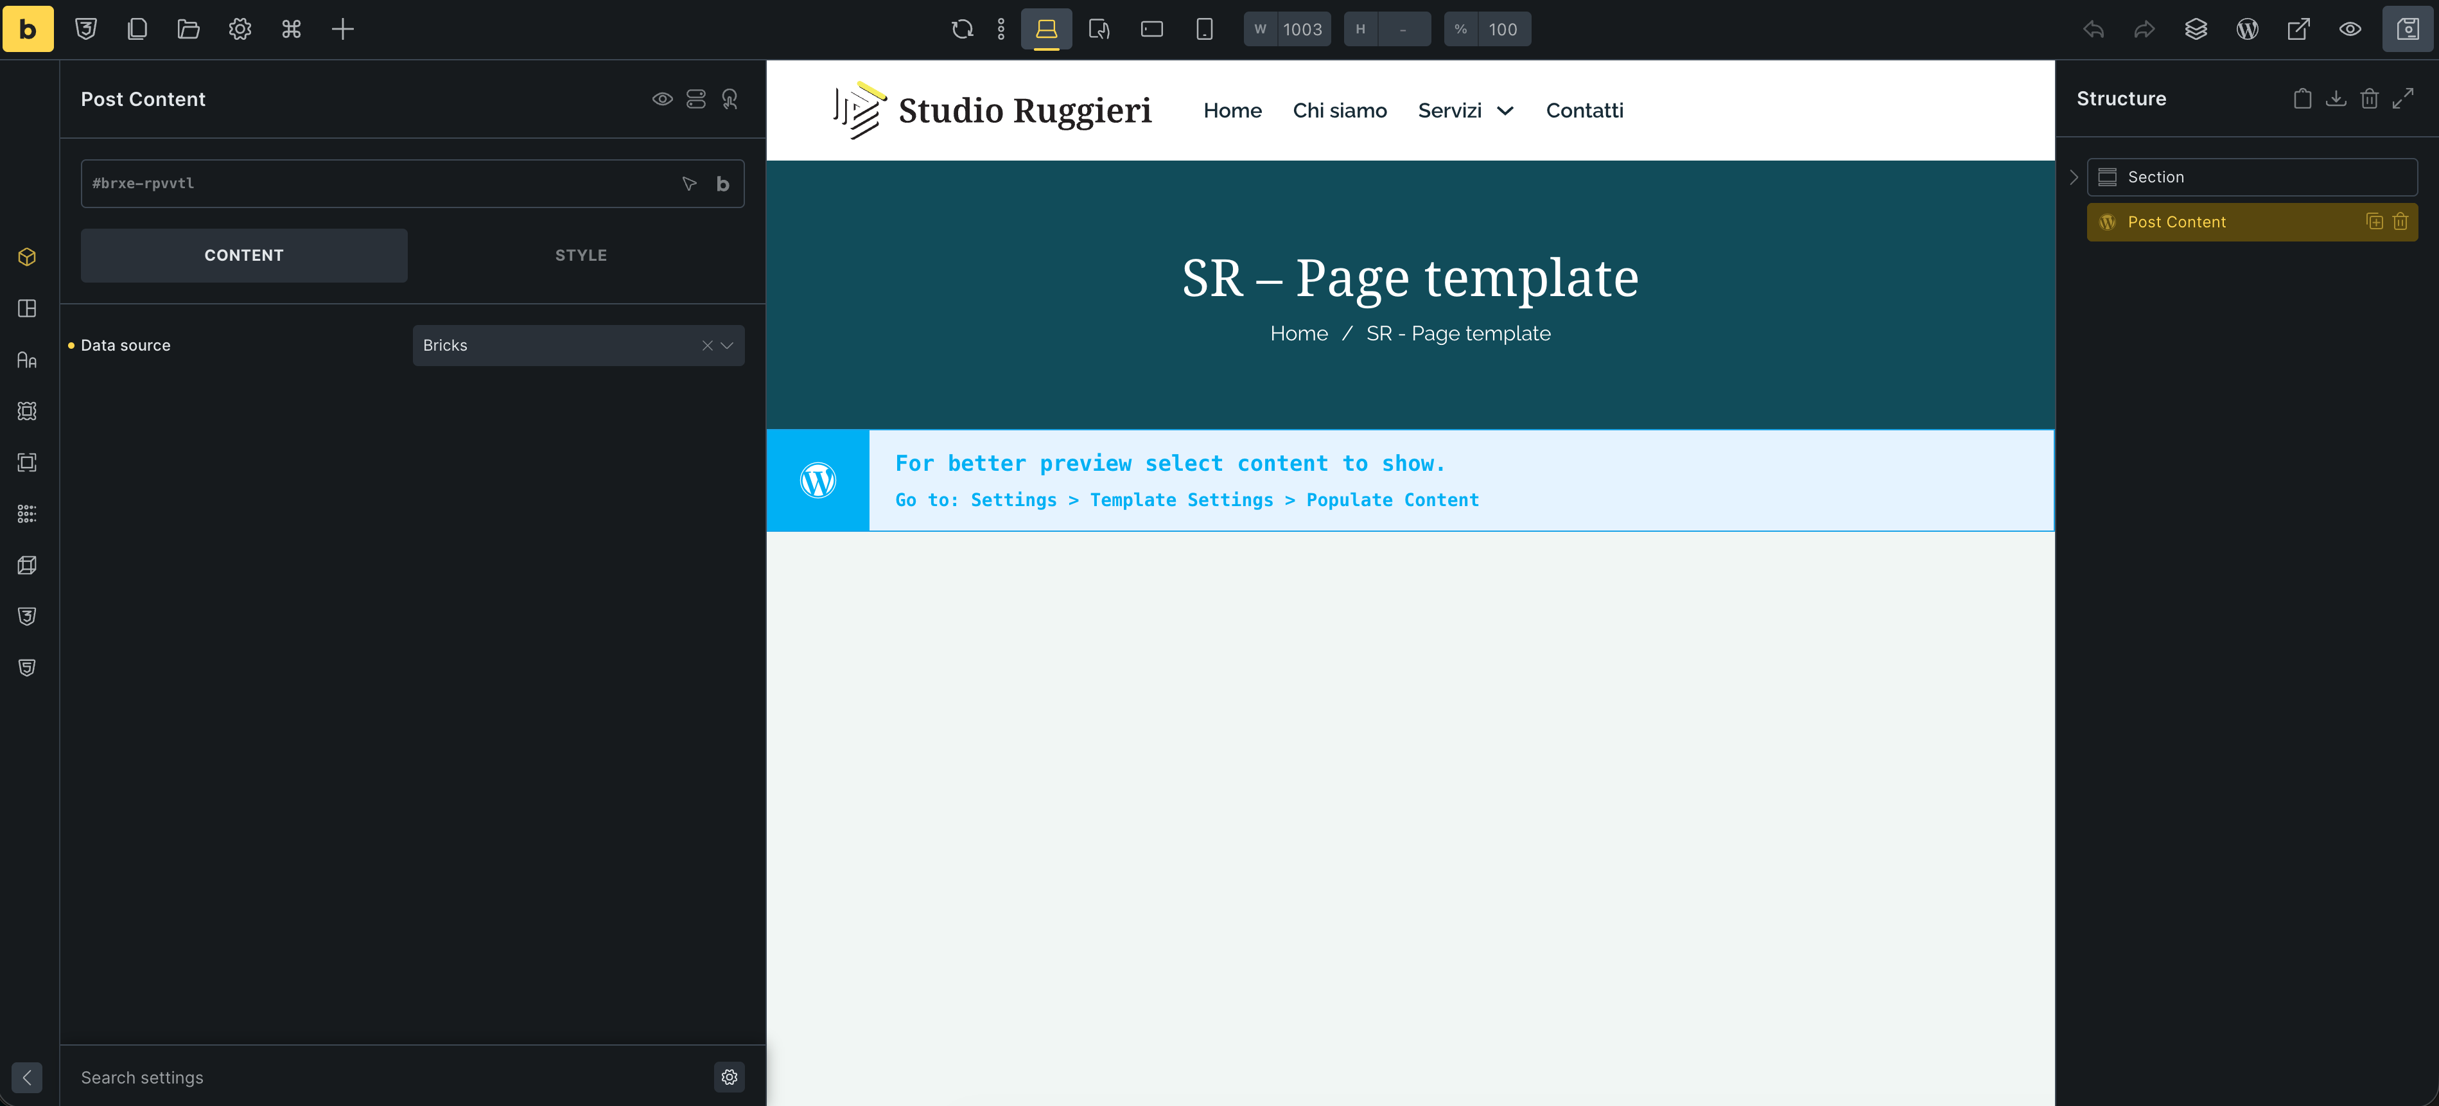Click the WordPress edit icon in toolbar

[2247, 30]
